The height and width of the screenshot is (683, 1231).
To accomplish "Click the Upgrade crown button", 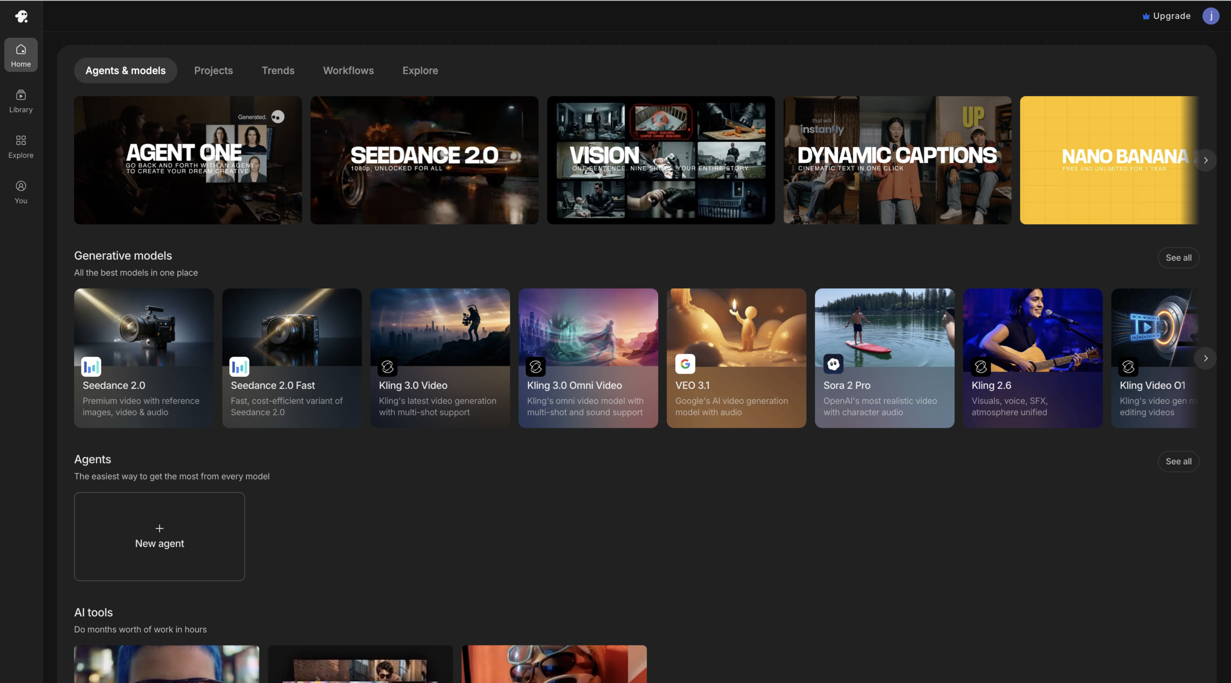I will click(x=1167, y=16).
